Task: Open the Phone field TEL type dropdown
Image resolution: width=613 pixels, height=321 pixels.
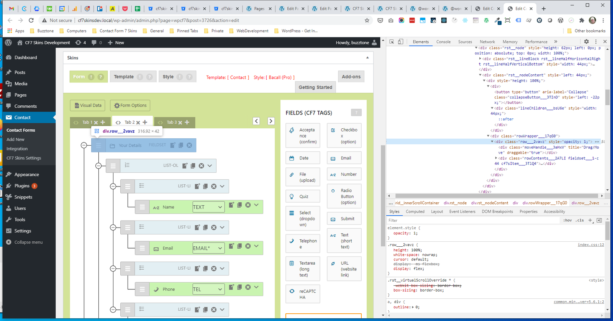Action: pyautogui.click(x=208, y=290)
